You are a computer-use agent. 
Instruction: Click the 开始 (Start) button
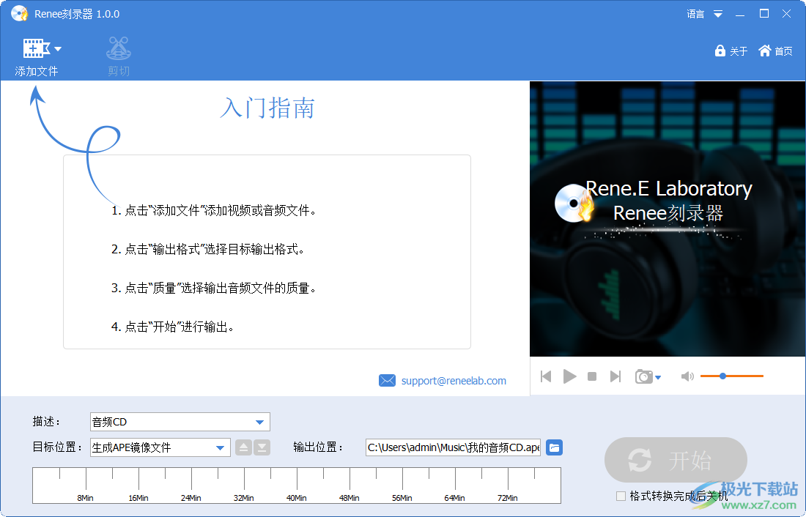675,461
